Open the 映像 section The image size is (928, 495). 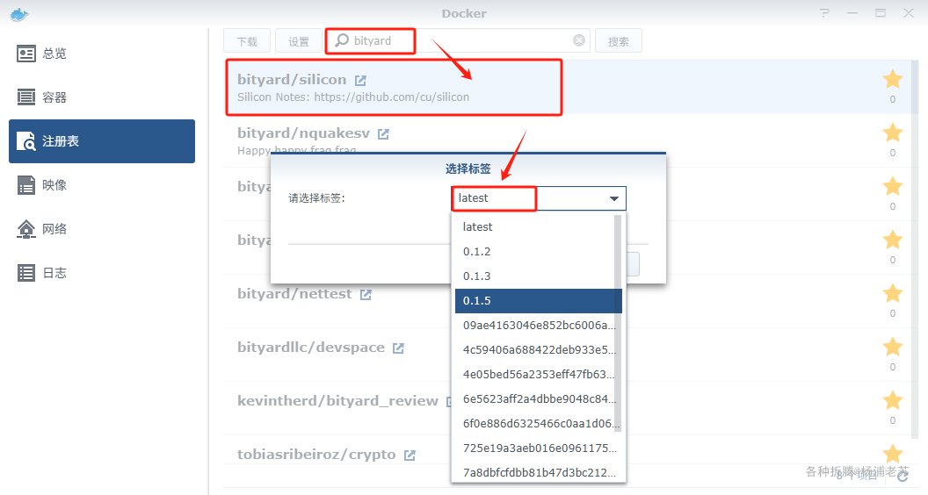pyautogui.click(x=102, y=185)
